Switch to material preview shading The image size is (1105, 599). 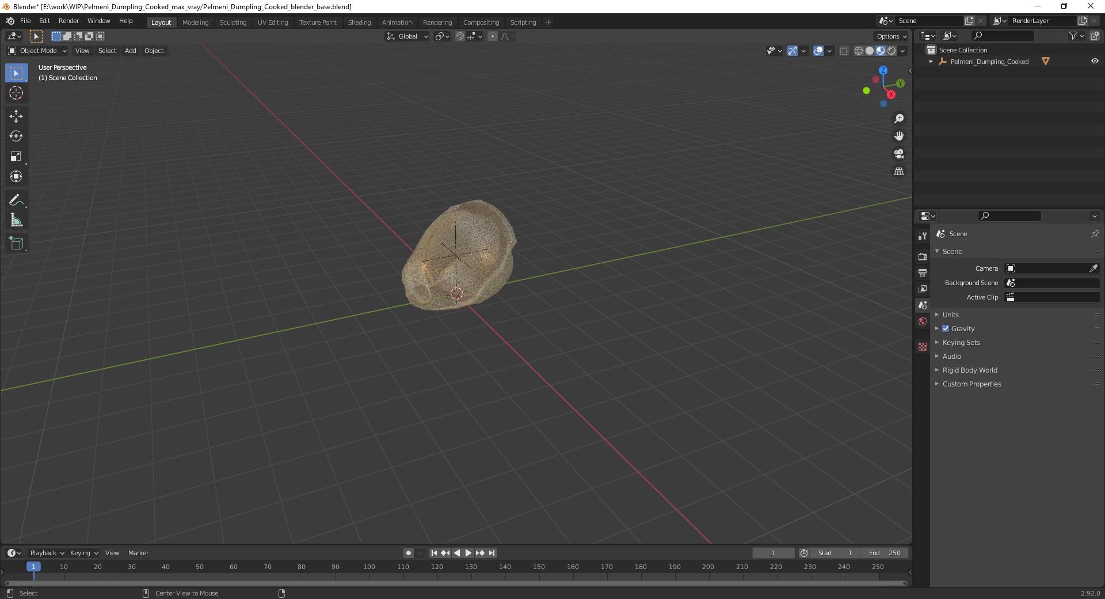click(x=881, y=51)
